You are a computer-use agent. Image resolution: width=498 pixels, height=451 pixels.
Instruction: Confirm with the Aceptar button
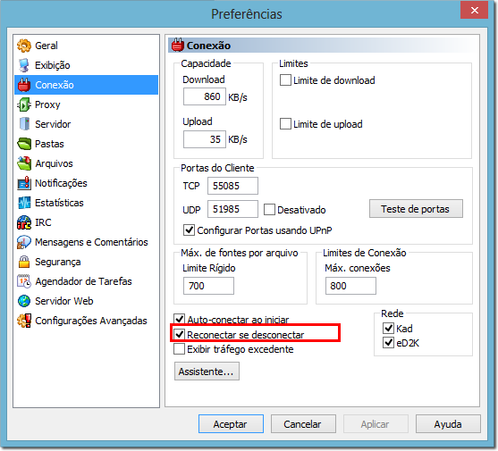point(231,424)
